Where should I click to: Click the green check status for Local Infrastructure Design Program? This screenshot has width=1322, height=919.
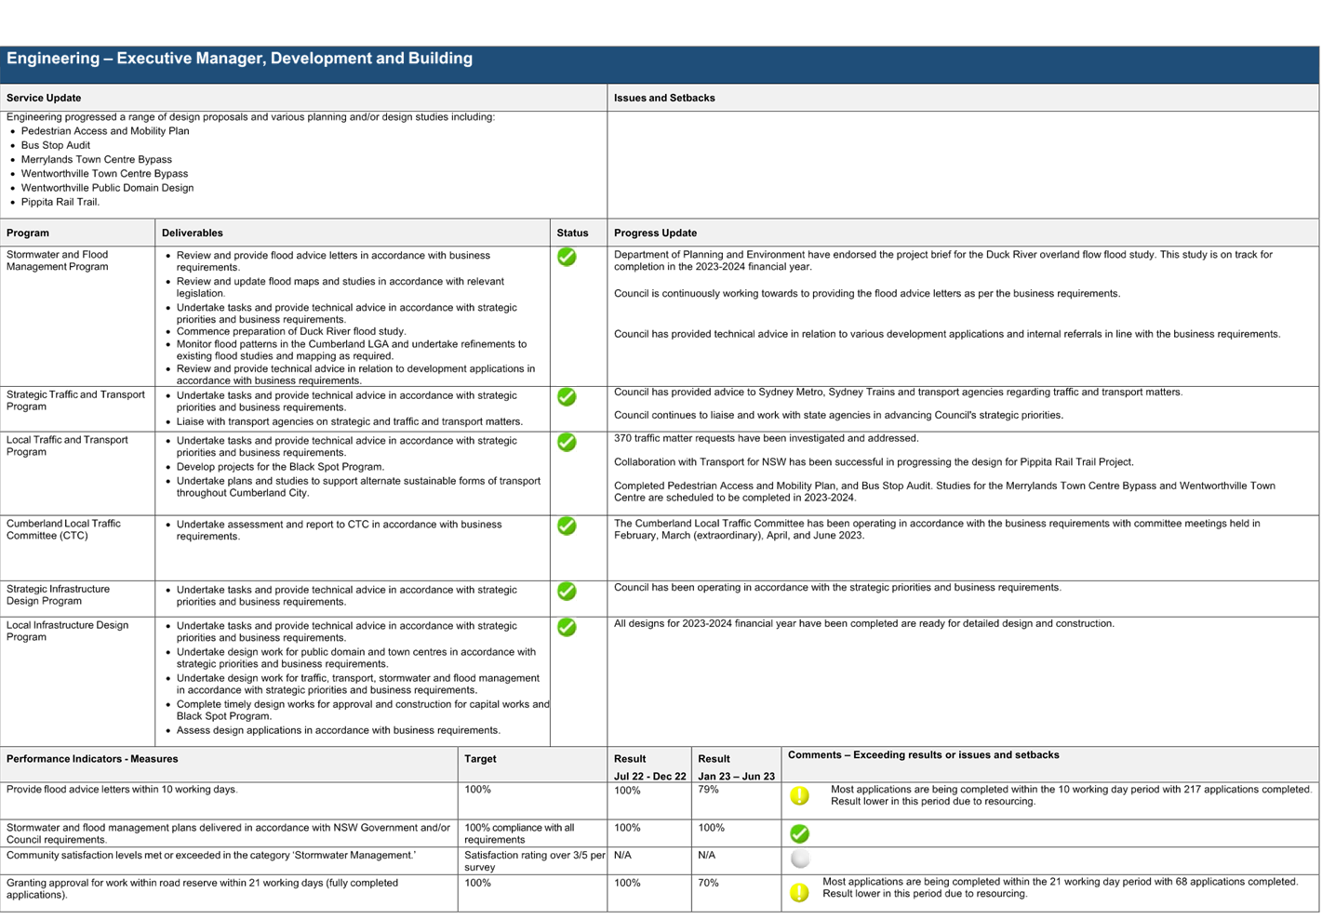click(x=567, y=628)
